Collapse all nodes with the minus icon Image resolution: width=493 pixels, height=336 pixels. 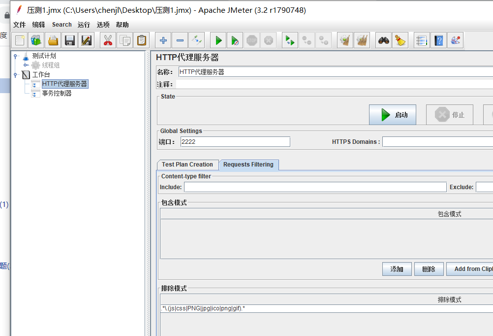click(x=180, y=40)
